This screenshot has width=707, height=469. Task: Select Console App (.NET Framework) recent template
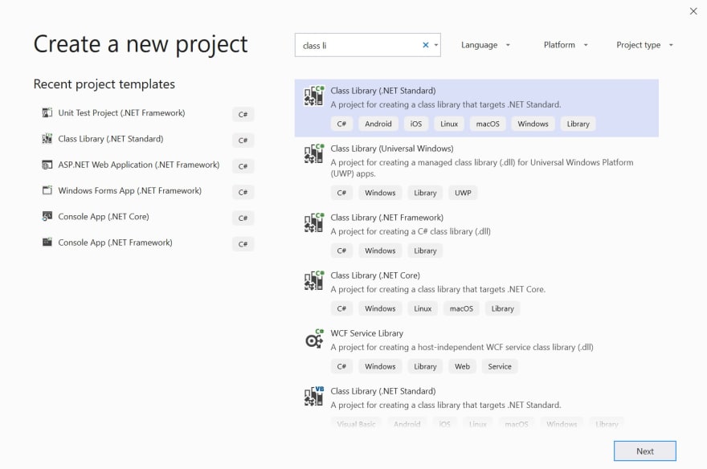click(x=115, y=243)
